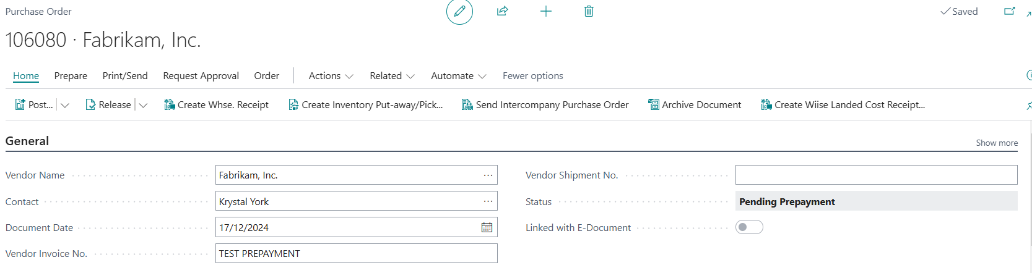Click Create Whse. Receipt
1032x273 pixels.
[x=216, y=105]
